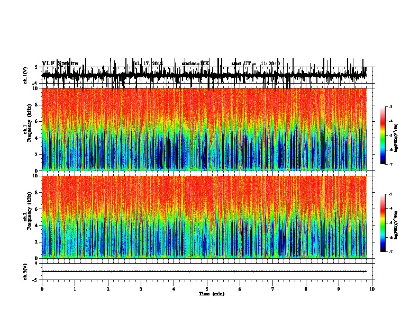Click the "3" tick label on time axis
This screenshot has width=419, height=324.
141,289
